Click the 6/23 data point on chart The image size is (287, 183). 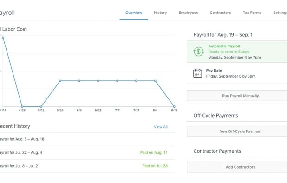[98, 81]
